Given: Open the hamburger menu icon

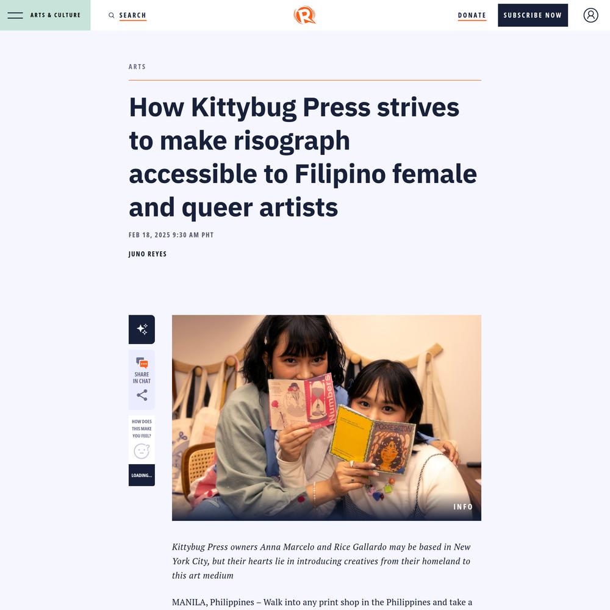Looking at the screenshot, I should [15, 15].
